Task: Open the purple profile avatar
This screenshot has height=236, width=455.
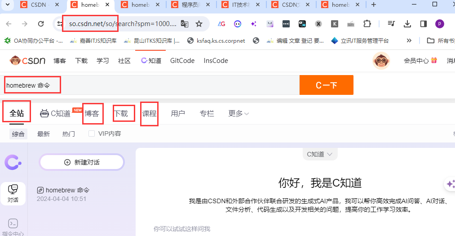Action: (x=440, y=24)
